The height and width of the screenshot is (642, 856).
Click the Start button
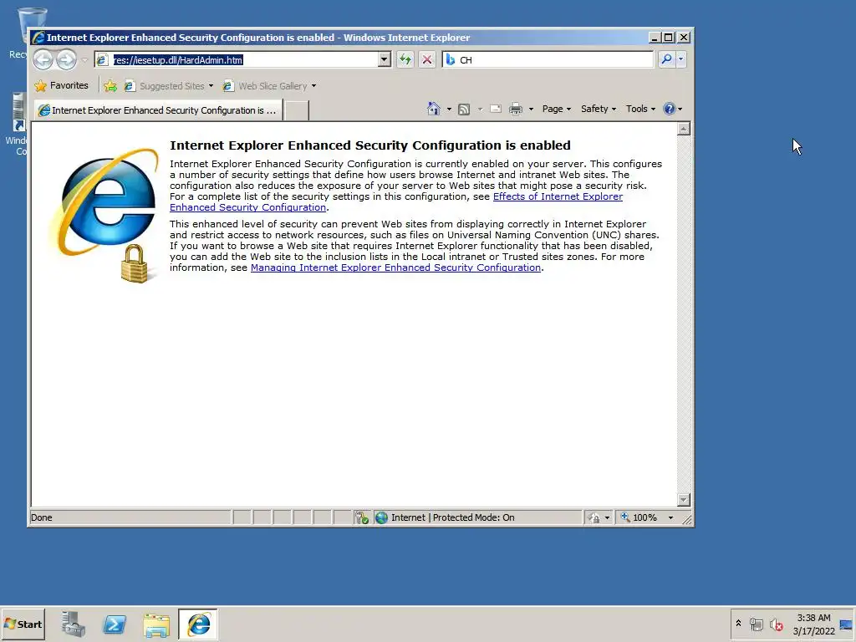(23, 624)
